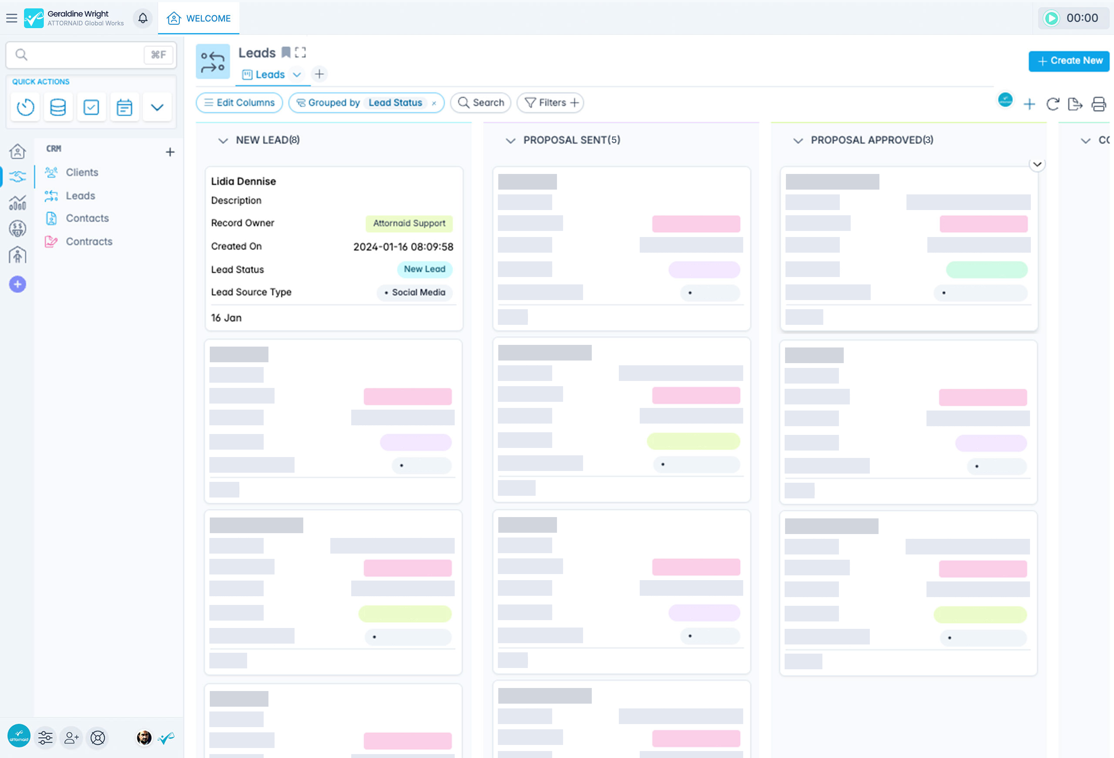Open the calendar quick action icon

[124, 107]
